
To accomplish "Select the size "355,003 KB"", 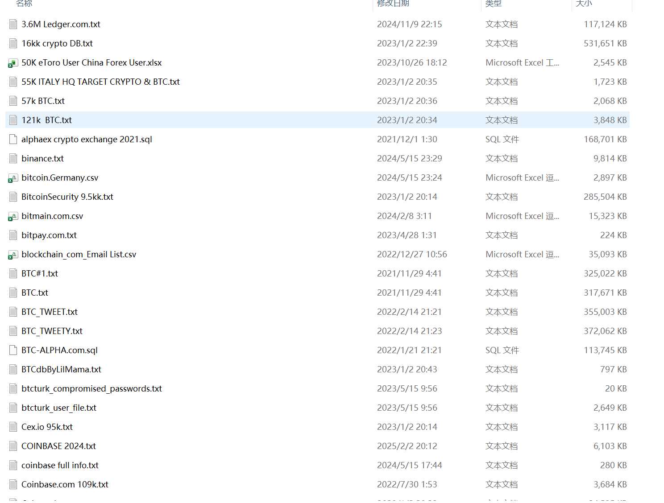I will (x=605, y=312).
